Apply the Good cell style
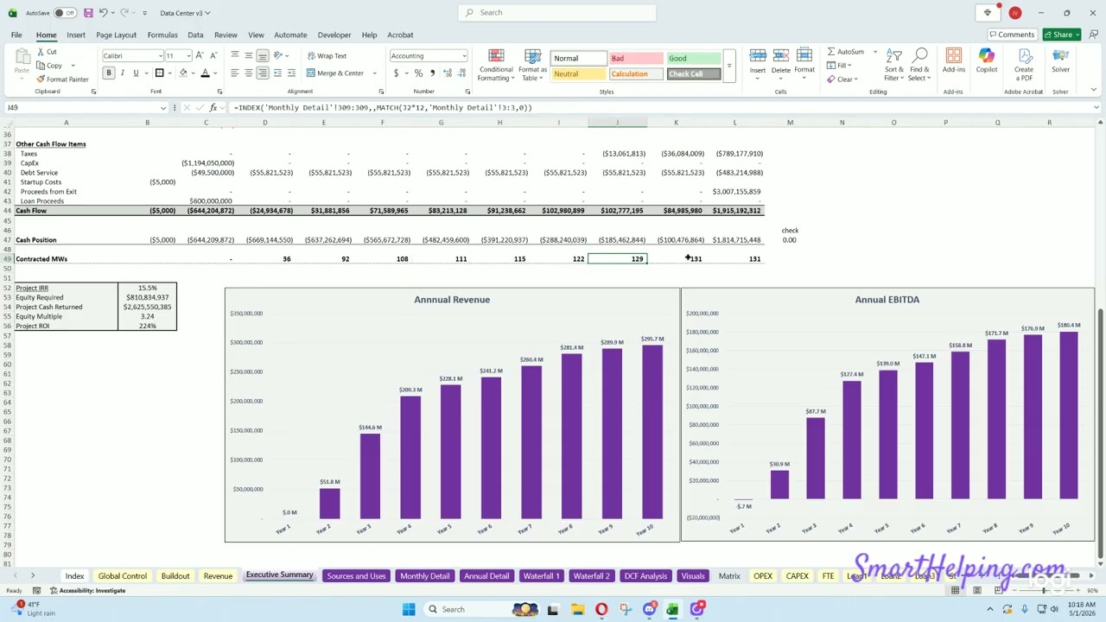 click(x=693, y=58)
